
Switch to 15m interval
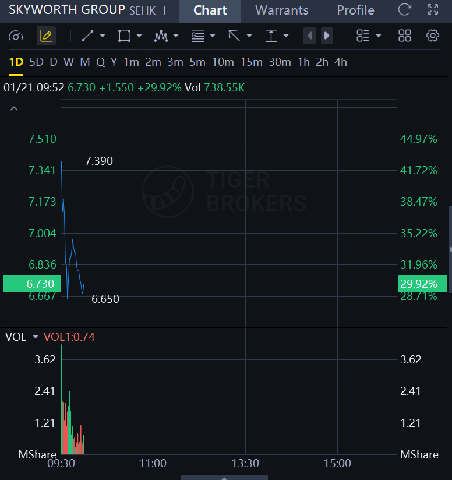point(251,62)
